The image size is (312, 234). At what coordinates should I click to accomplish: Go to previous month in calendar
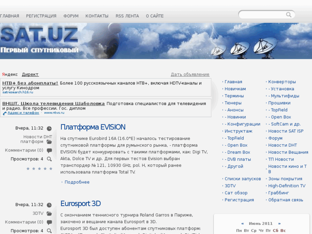point(242,223)
